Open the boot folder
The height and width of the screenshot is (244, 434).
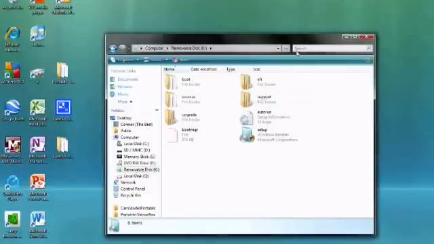tap(182, 82)
